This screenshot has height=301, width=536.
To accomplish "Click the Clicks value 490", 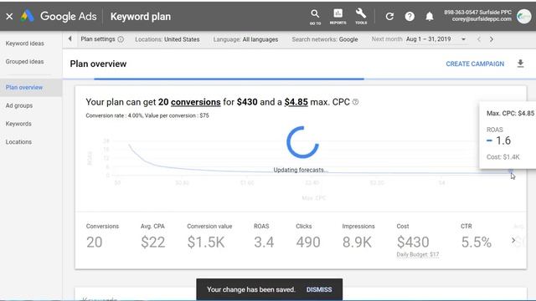I will click(x=308, y=242).
